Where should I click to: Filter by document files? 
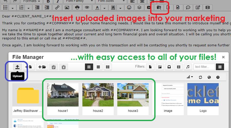(150, 67)
